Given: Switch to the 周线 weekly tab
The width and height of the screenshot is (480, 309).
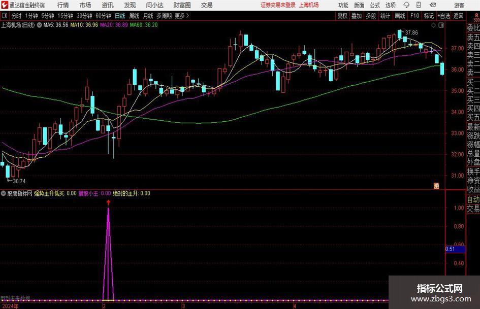Looking at the screenshot, I should 134,16.
